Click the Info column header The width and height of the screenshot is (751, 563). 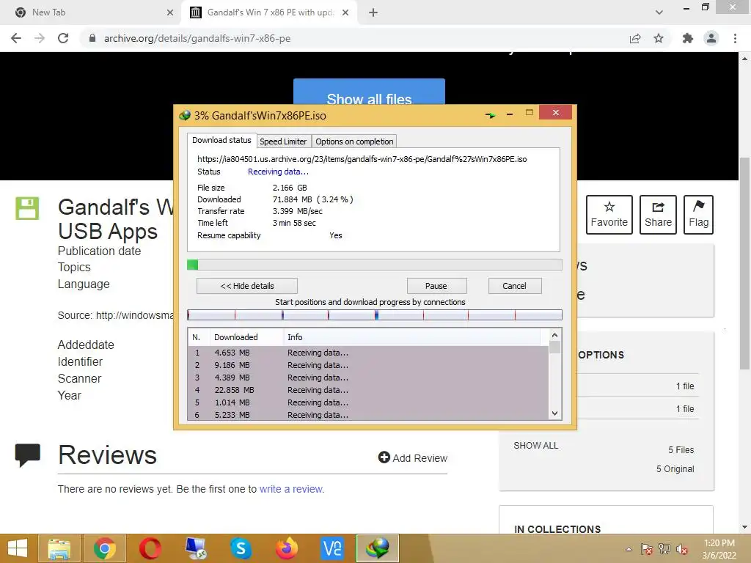point(412,337)
